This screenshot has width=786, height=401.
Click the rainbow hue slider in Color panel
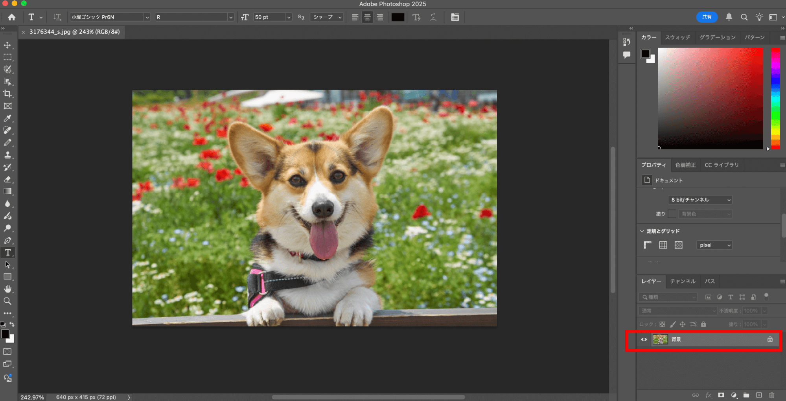click(x=775, y=98)
